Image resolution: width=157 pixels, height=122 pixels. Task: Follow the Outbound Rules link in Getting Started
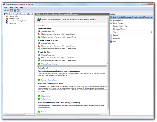[46, 99]
